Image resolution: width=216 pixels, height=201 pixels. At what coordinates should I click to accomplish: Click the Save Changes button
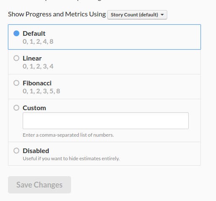point(40,185)
